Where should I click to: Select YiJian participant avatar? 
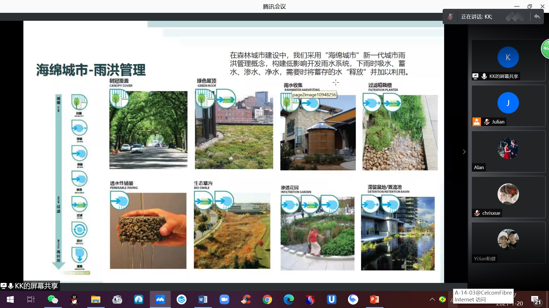[508, 240]
